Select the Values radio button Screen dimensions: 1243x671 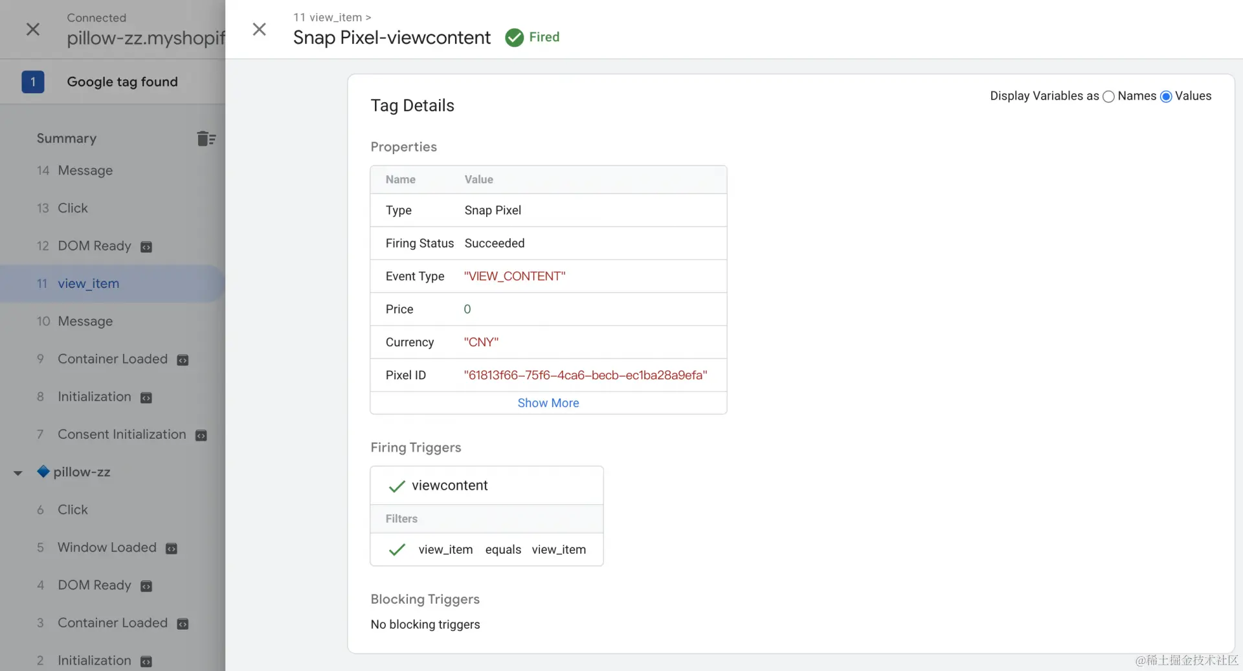[x=1166, y=96]
